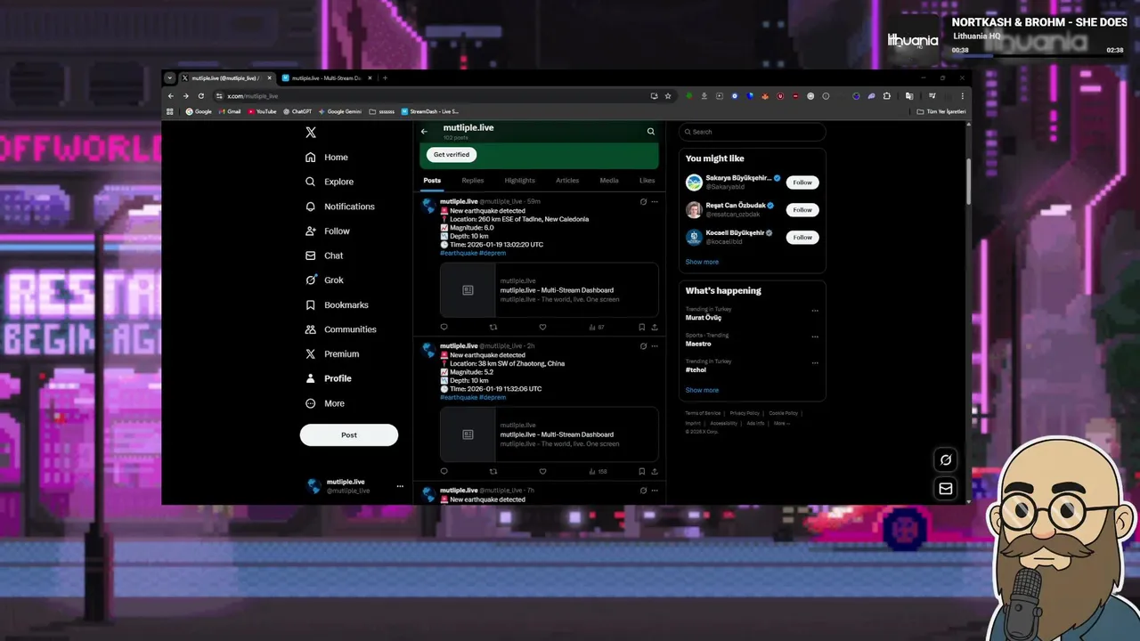The width and height of the screenshot is (1140, 641).
Task: Open options for Maestro trend
Action: pos(815,337)
